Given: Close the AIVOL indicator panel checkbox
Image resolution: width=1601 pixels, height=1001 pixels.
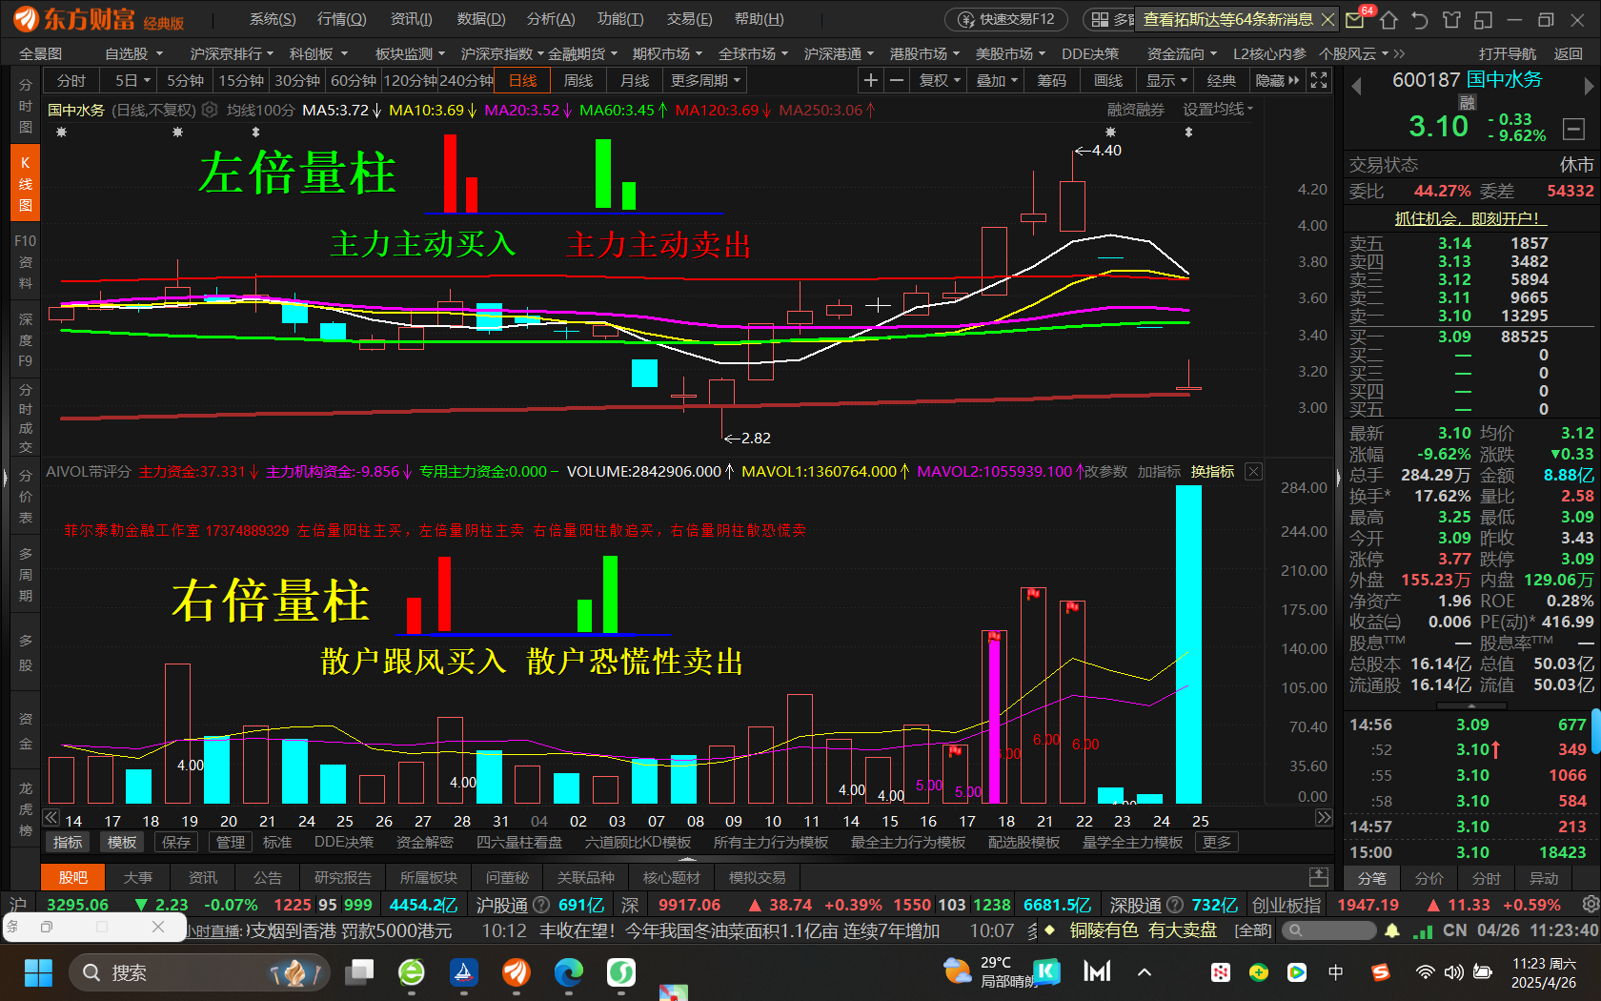Looking at the screenshot, I should [1254, 472].
